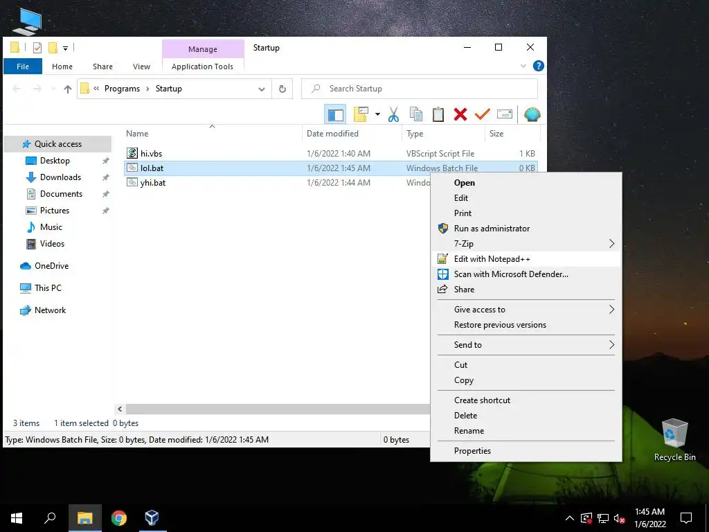Open VirtualBox from the taskbar
709x532 pixels.
pos(152,518)
